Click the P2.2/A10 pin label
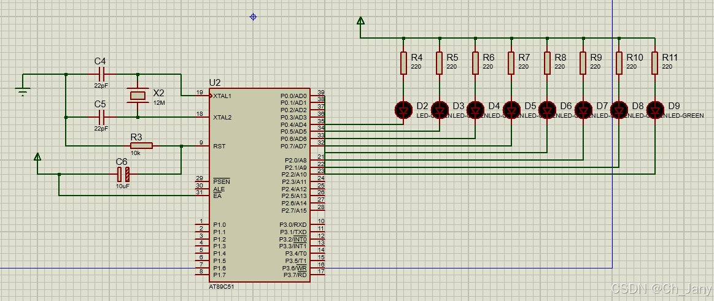This screenshot has width=714, height=301. pyautogui.click(x=294, y=175)
